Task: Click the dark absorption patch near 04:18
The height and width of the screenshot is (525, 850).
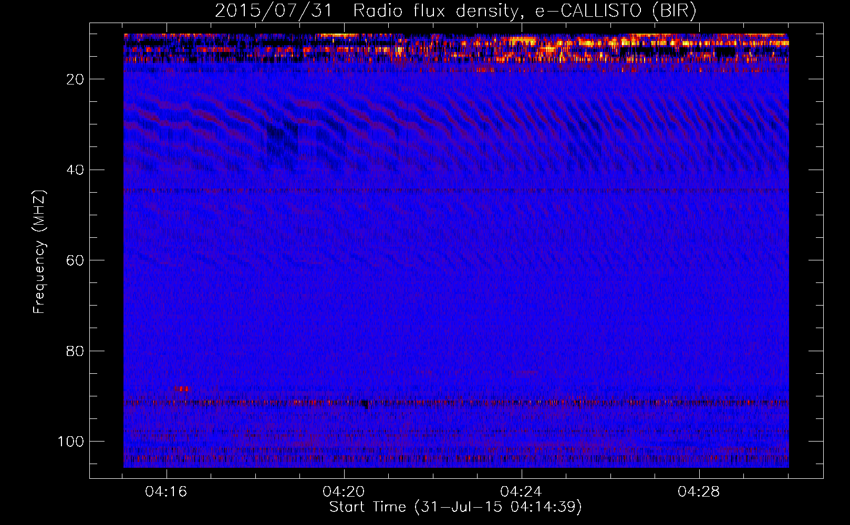Action: 282,138
